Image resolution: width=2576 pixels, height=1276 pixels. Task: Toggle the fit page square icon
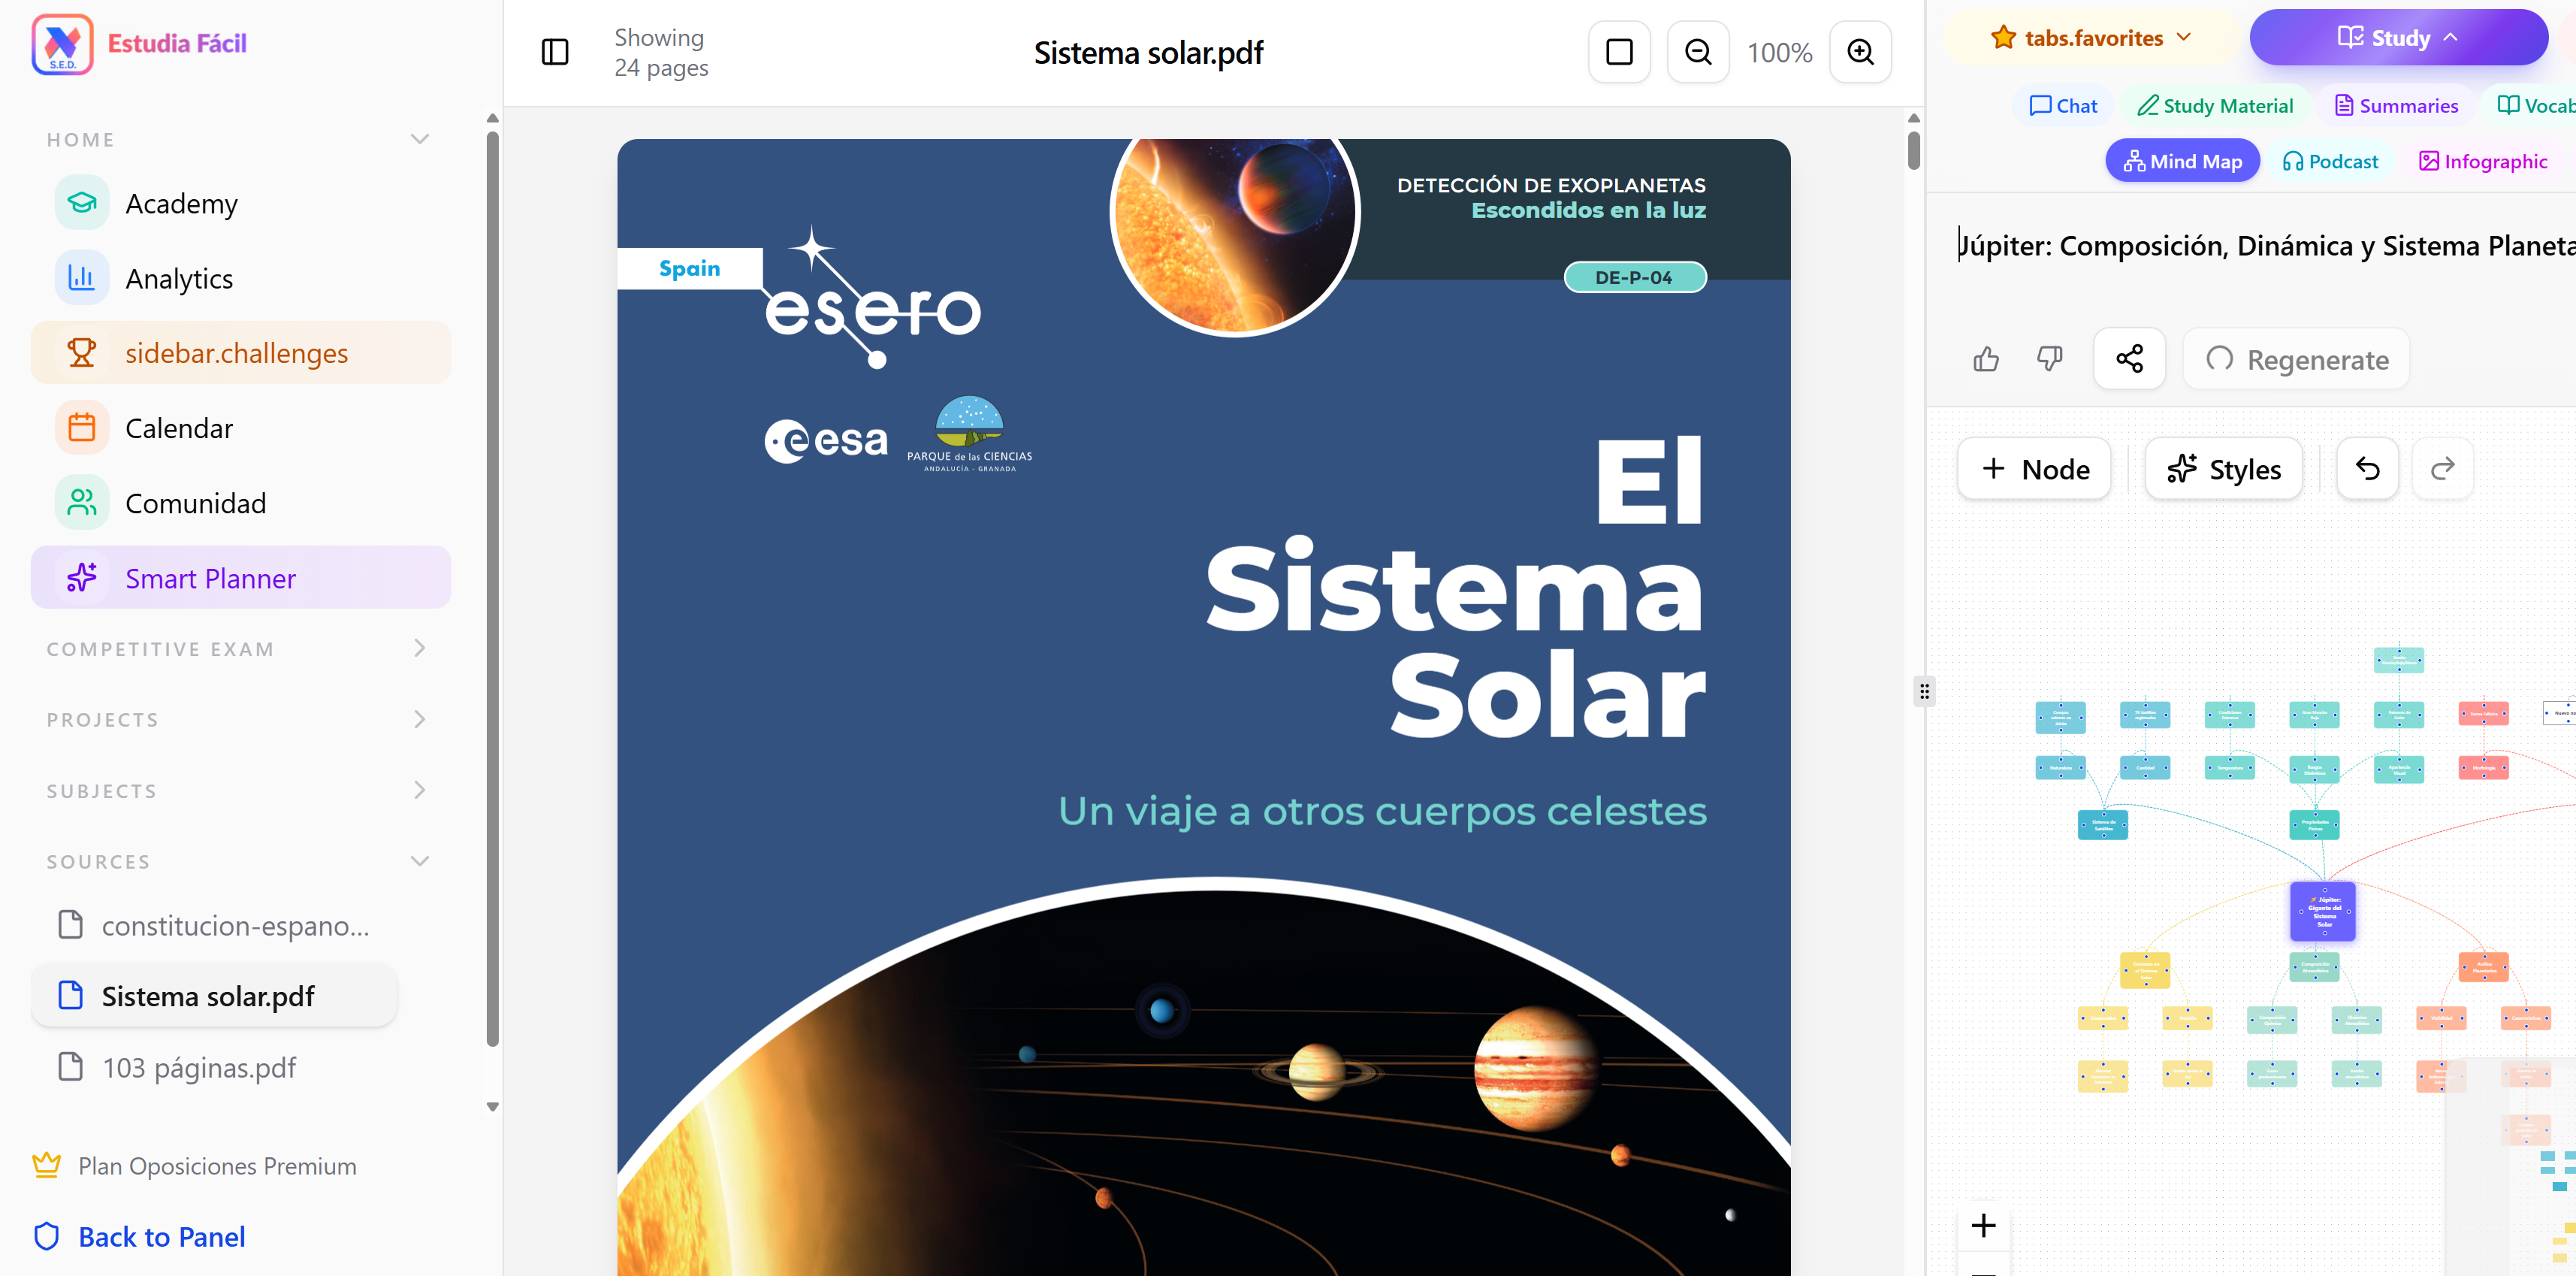tap(1619, 52)
